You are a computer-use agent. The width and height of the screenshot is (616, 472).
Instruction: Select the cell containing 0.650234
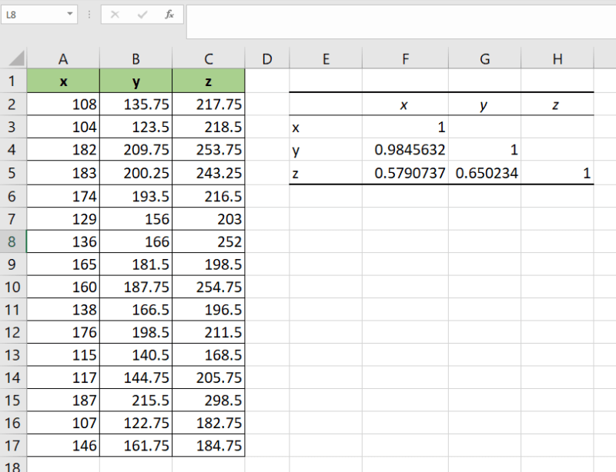(x=484, y=173)
